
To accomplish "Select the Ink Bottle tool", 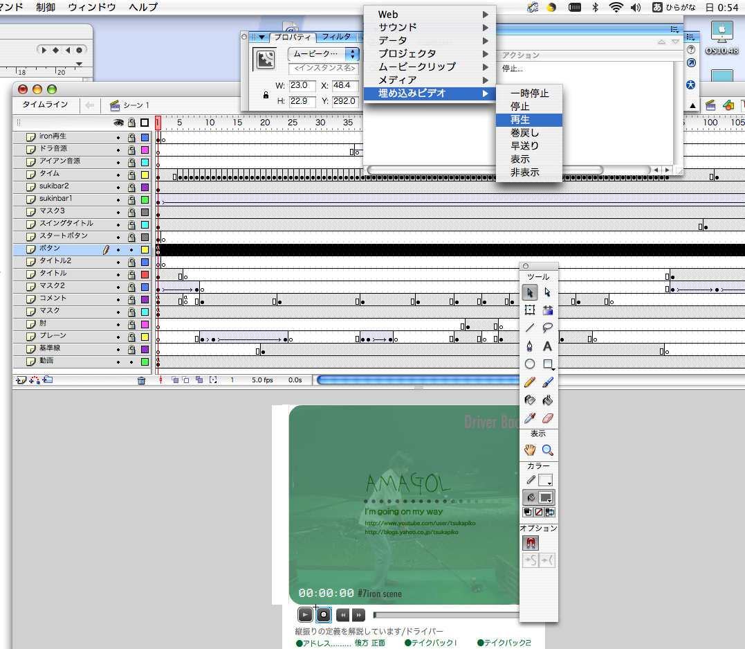I will tap(530, 400).
